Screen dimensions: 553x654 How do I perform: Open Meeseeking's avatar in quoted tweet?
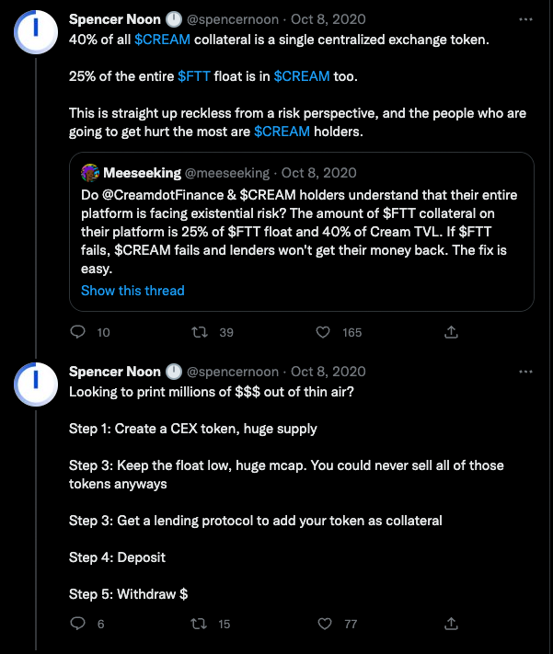tap(90, 173)
